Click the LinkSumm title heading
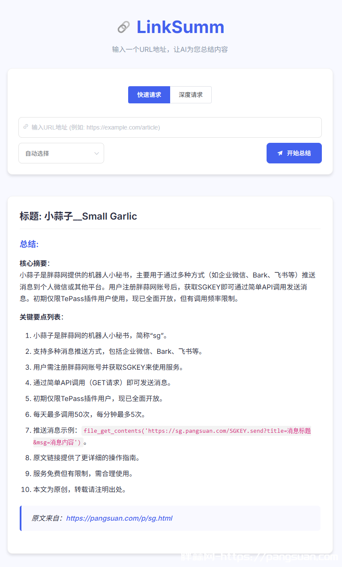Screen dimensions: 342x567 180,27
